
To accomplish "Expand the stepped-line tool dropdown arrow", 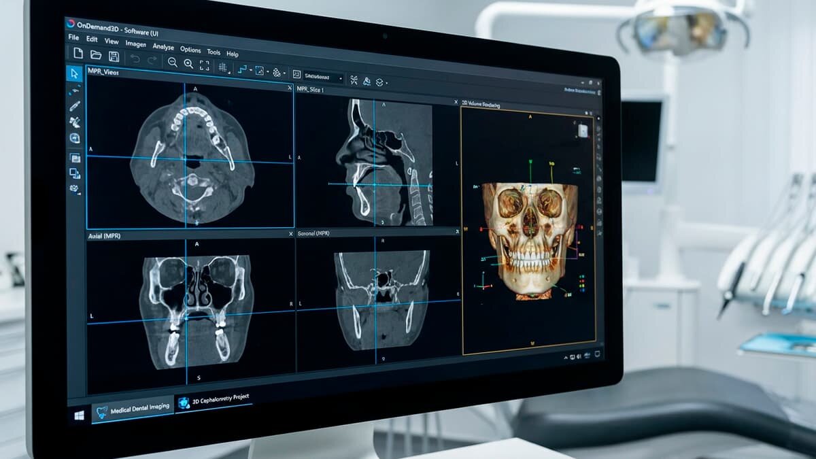I will pos(251,70).
